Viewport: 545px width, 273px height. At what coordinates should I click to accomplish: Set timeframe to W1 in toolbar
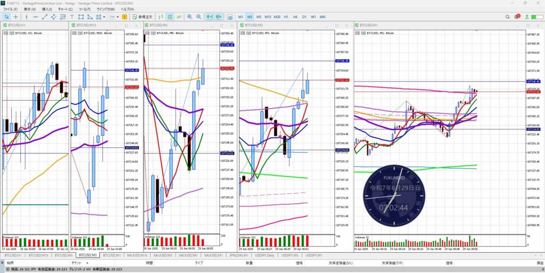[x=313, y=16]
